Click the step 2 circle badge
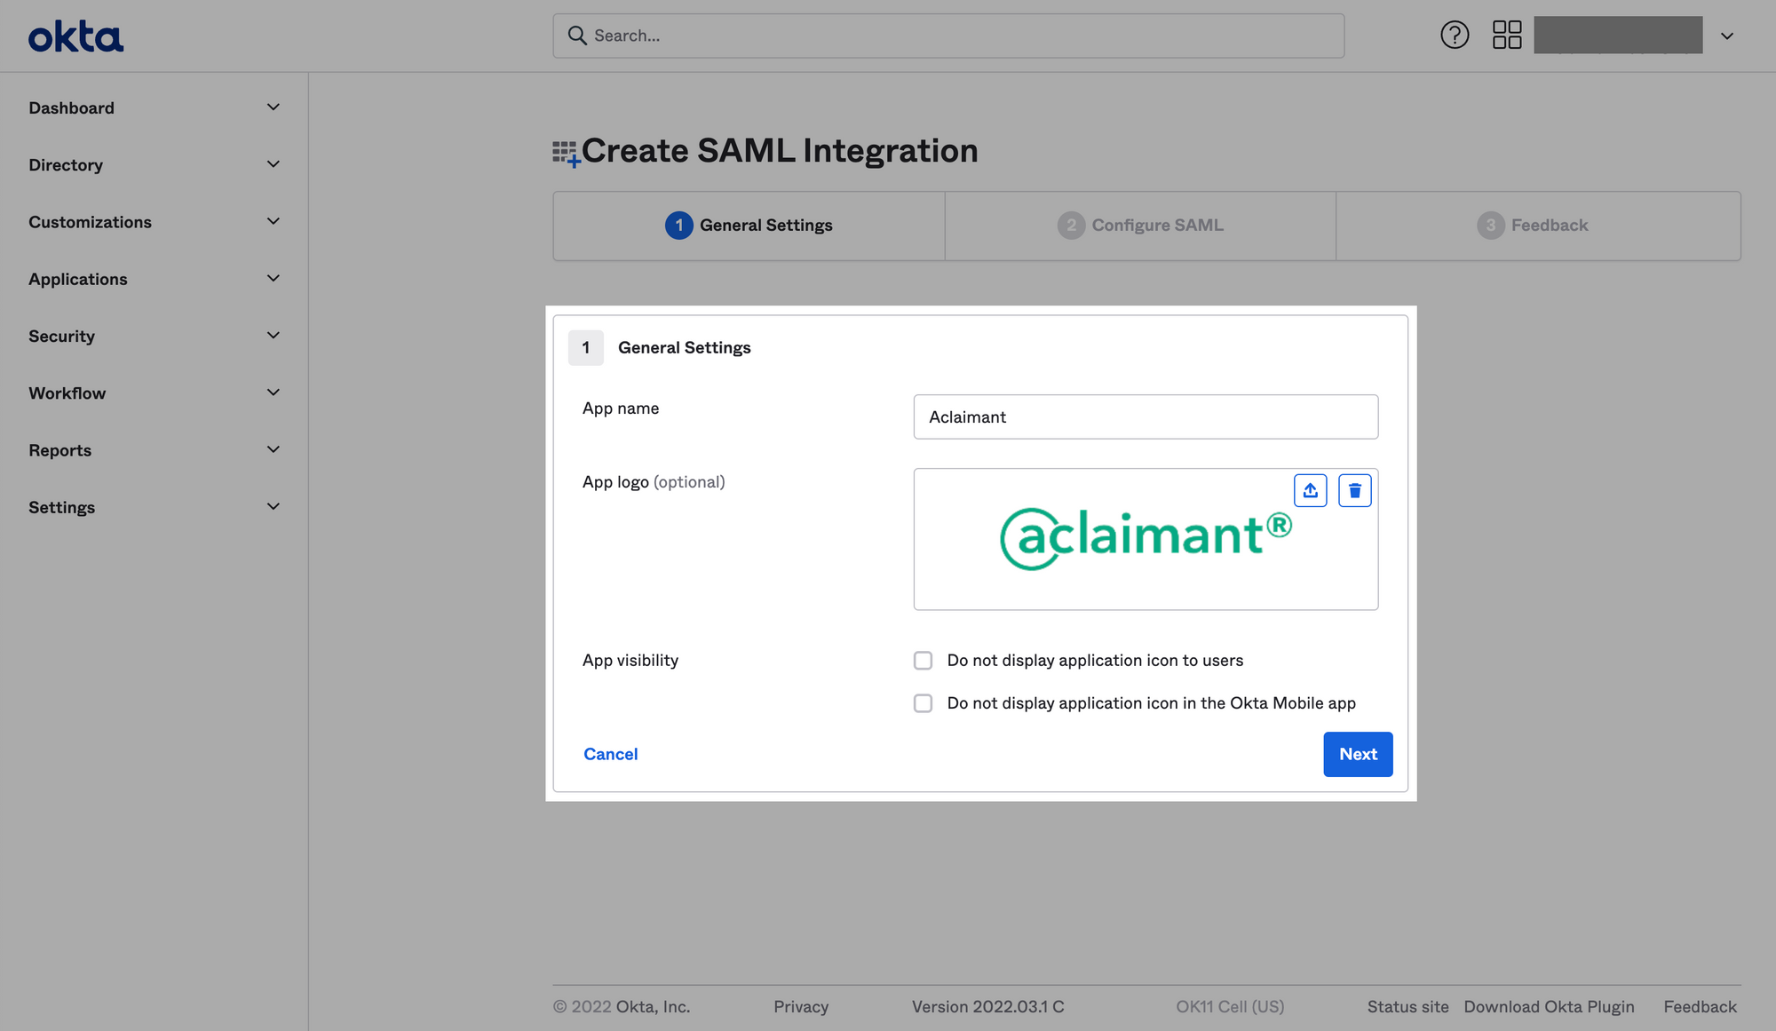This screenshot has width=1776, height=1031. coord(1072,226)
